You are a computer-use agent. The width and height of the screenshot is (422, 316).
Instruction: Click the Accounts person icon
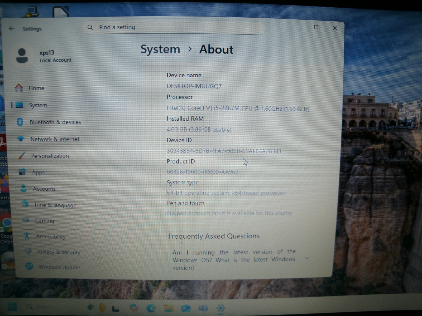pos(23,188)
